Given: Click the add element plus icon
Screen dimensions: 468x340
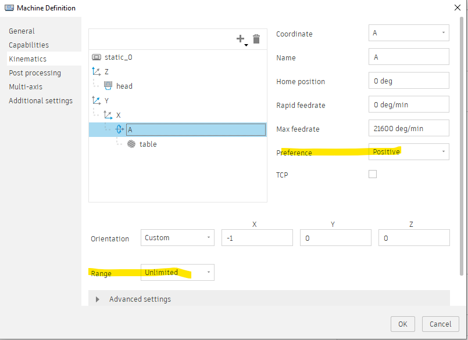Looking at the screenshot, I should 241,39.
